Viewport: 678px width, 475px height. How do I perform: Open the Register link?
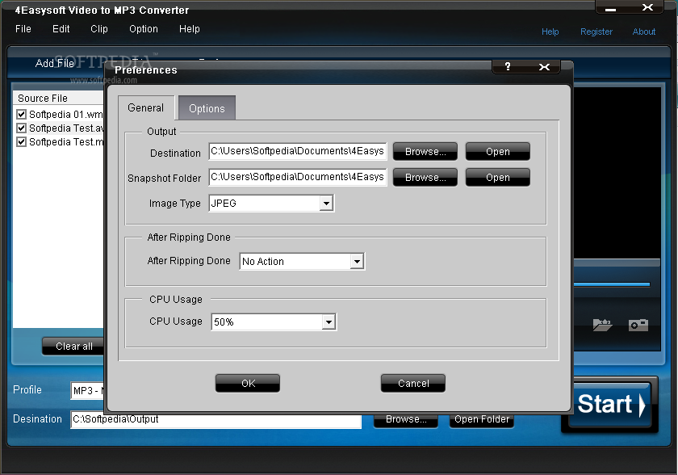tap(596, 32)
